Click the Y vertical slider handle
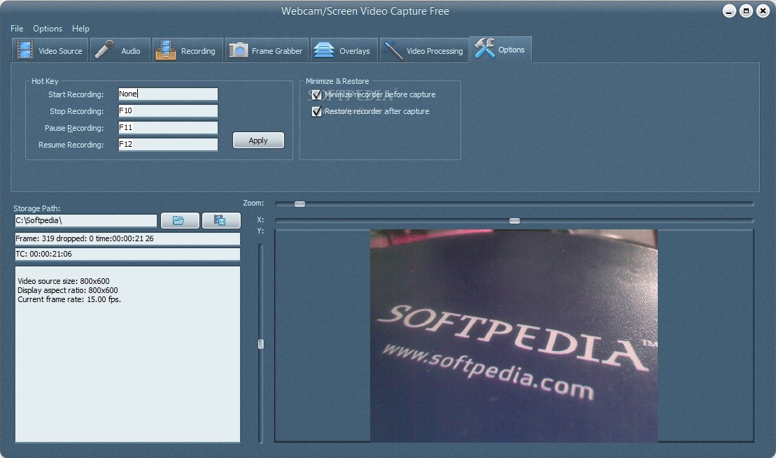The image size is (776, 458). (x=261, y=344)
